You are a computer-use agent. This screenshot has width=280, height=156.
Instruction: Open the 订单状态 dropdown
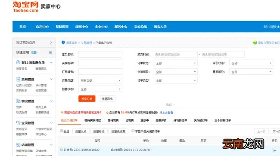(x=176, y=63)
